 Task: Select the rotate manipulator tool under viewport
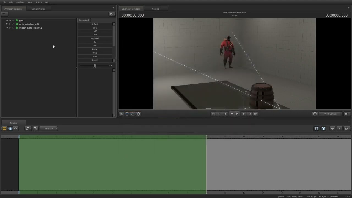133,114
